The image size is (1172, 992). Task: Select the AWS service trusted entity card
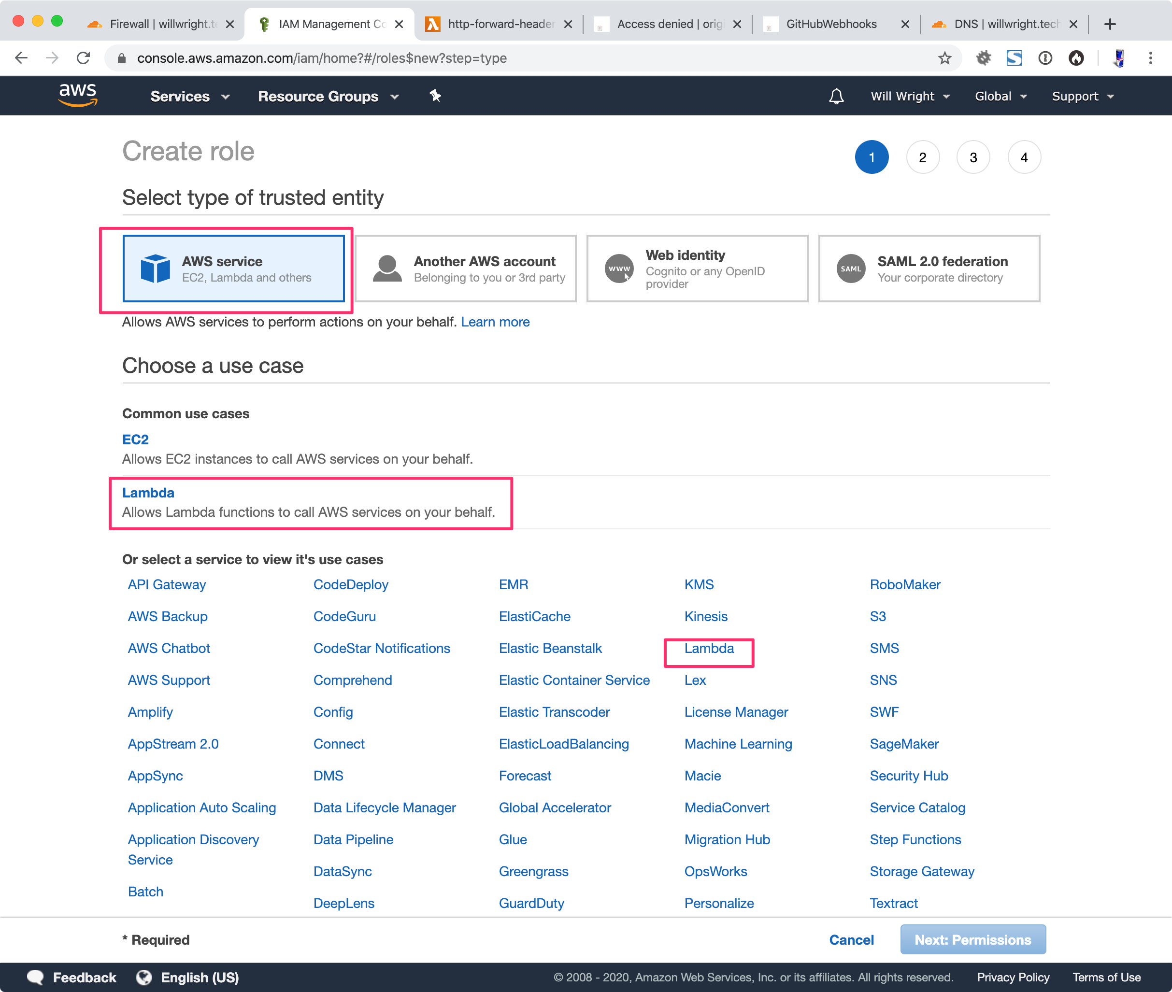(233, 268)
